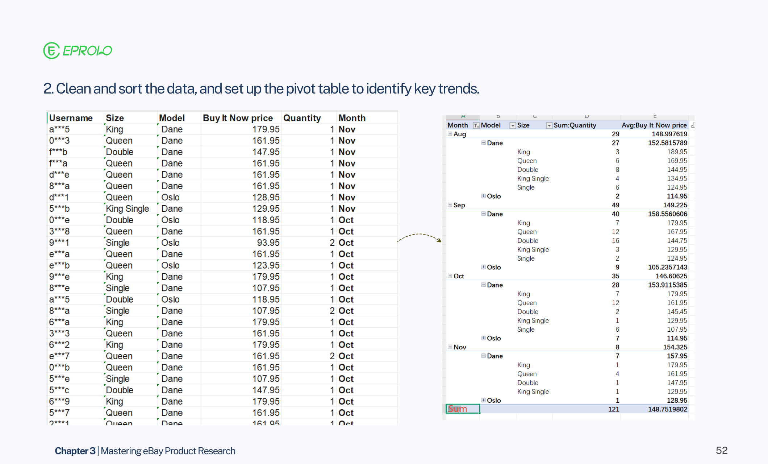Select the highlighted Sum cell
This screenshot has width=768, height=464.
coord(463,409)
